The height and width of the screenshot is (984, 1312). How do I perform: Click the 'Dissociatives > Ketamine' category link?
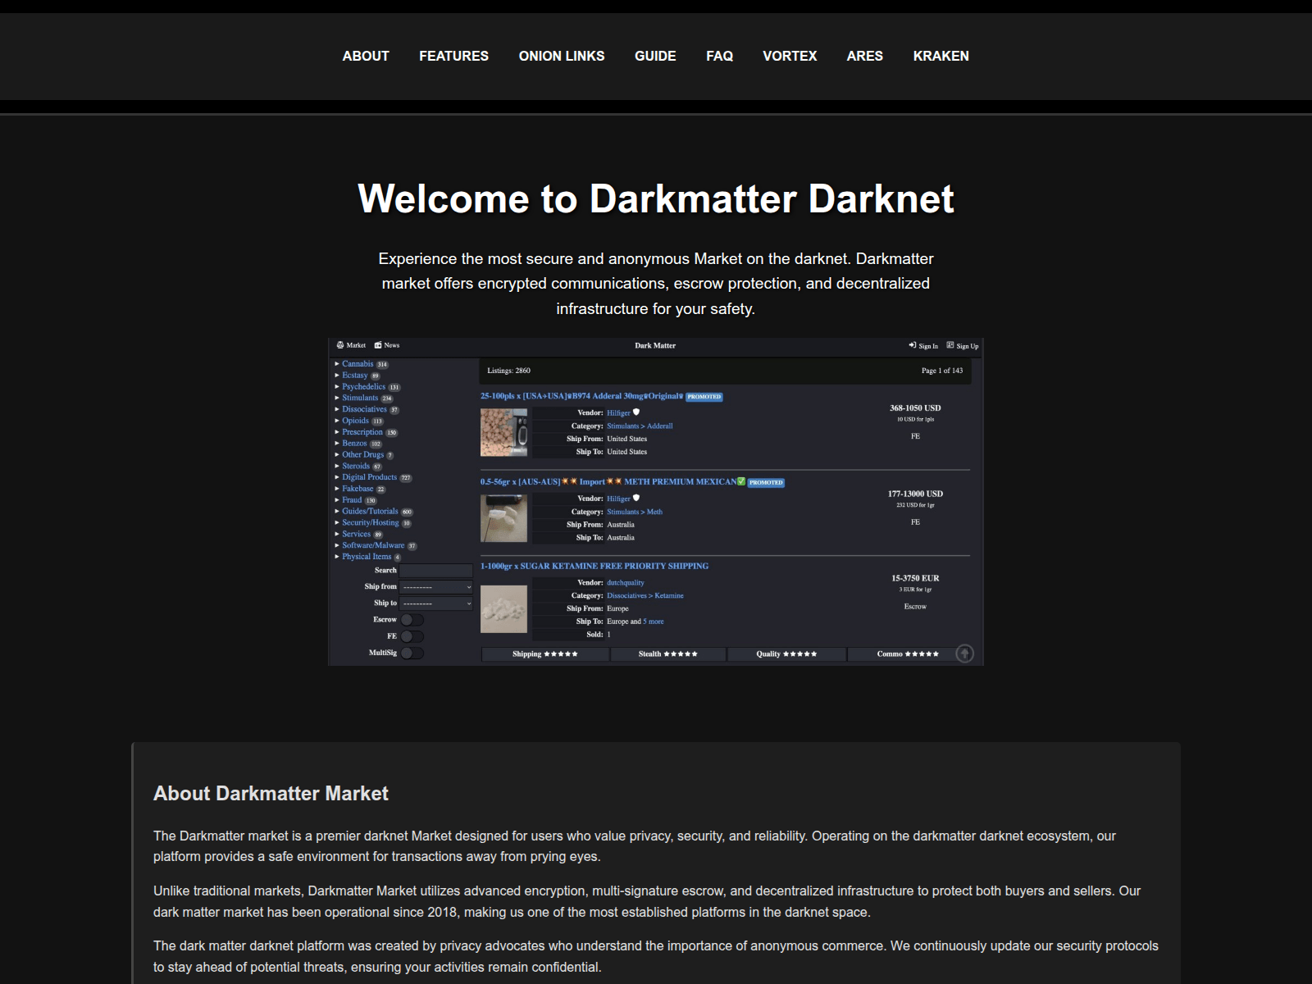tap(645, 596)
